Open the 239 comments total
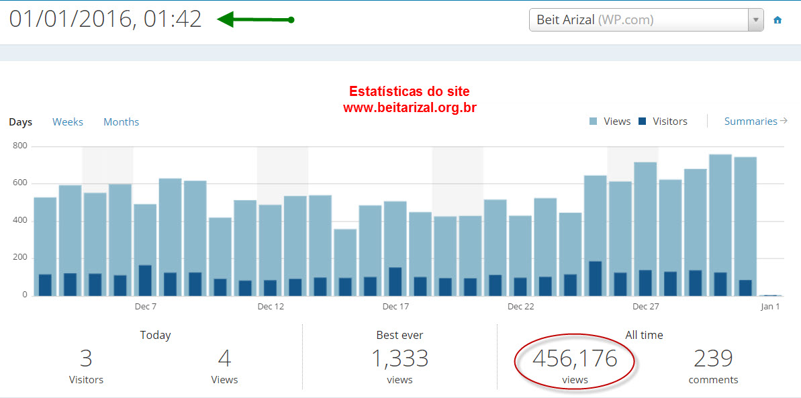The width and height of the screenshot is (801, 398). (x=713, y=359)
